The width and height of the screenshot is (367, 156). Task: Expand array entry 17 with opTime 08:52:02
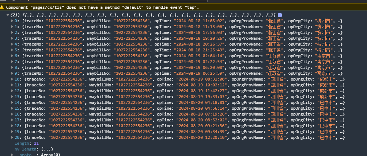point(13,120)
